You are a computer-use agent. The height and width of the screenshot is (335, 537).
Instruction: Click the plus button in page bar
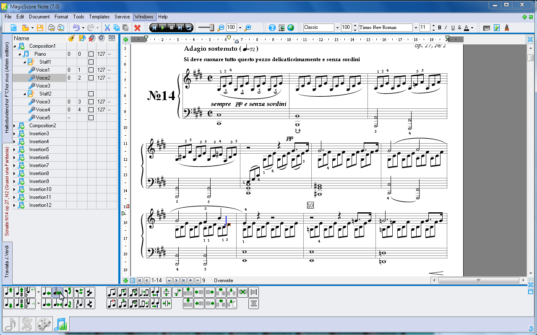pos(190,281)
